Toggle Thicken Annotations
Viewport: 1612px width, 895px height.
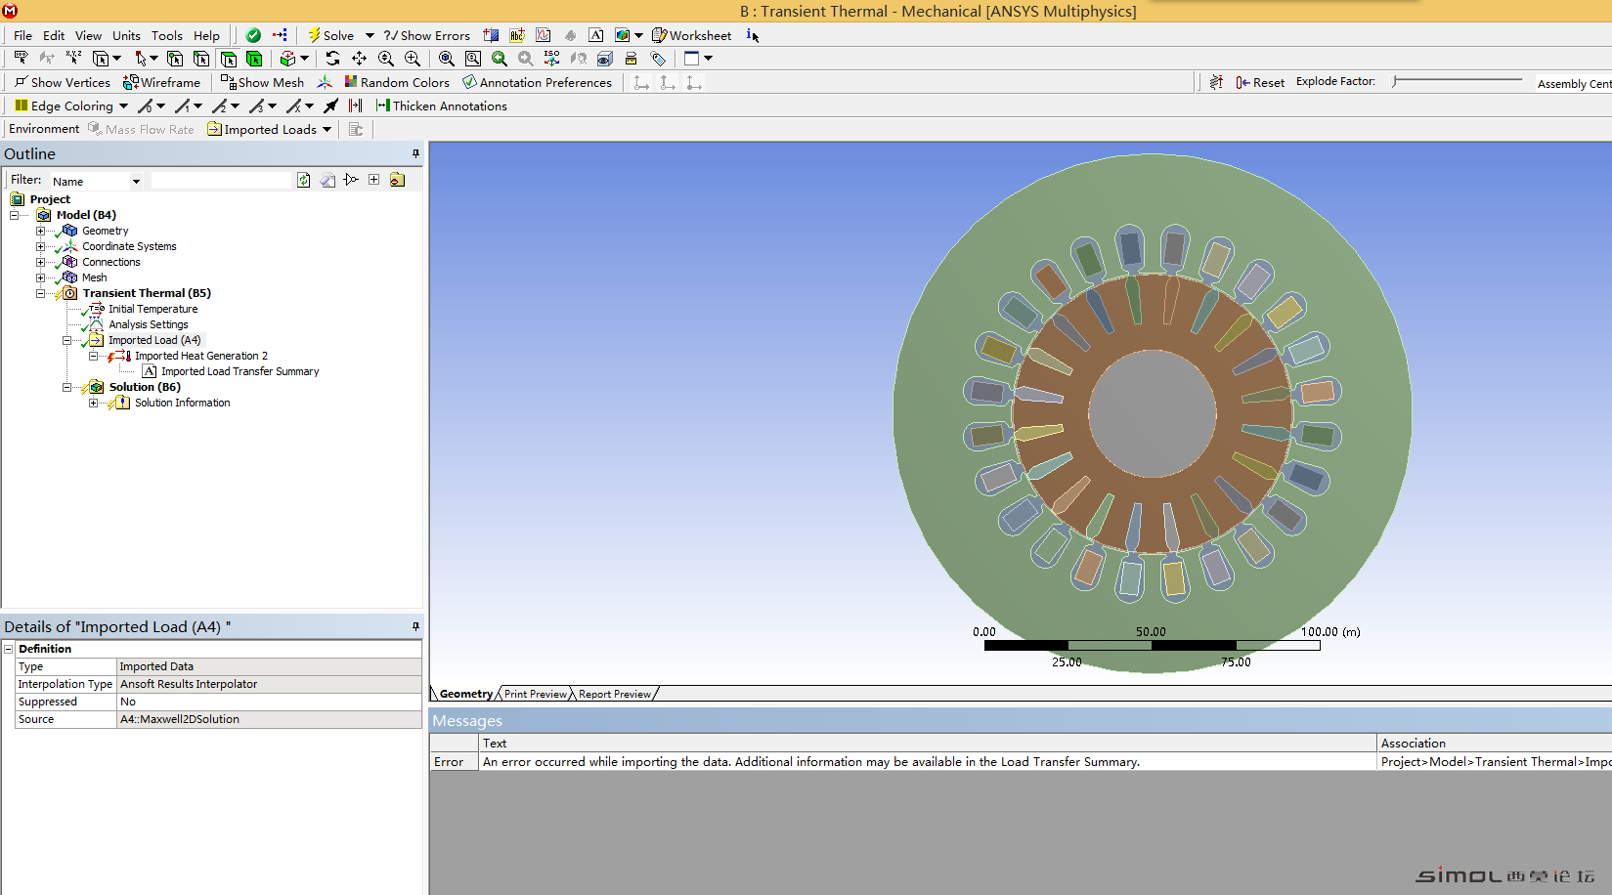(x=442, y=106)
